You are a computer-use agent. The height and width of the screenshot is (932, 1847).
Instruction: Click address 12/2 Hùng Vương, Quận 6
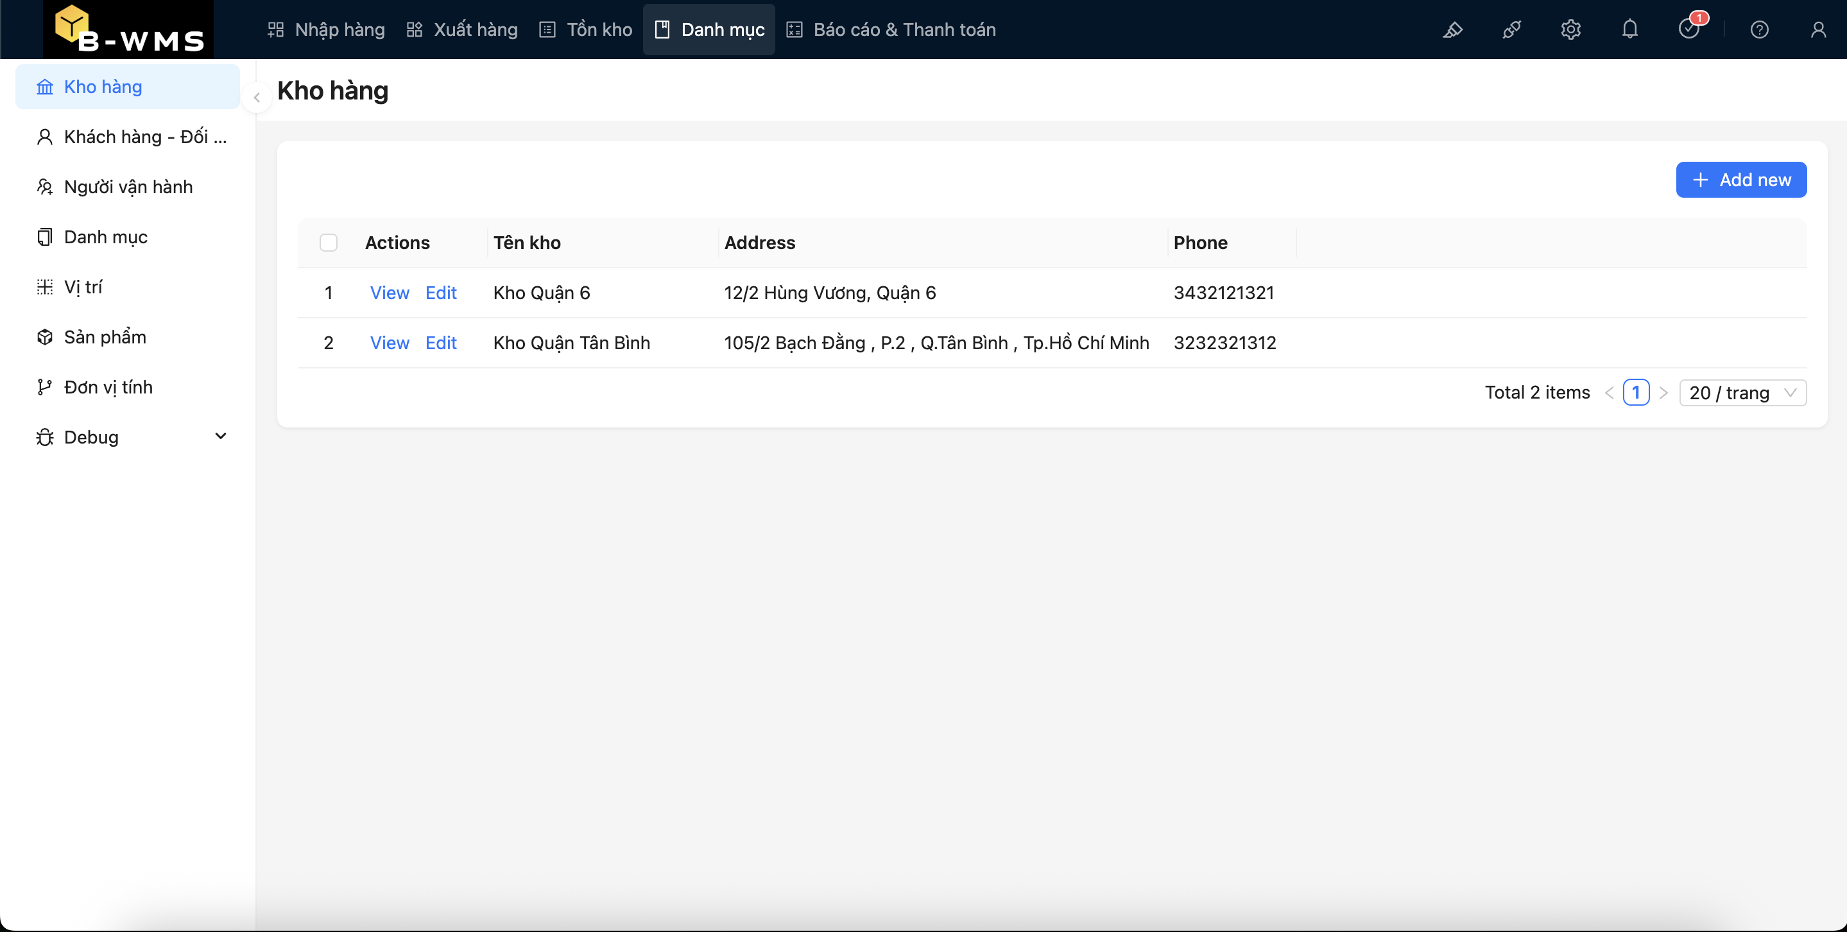(830, 293)
